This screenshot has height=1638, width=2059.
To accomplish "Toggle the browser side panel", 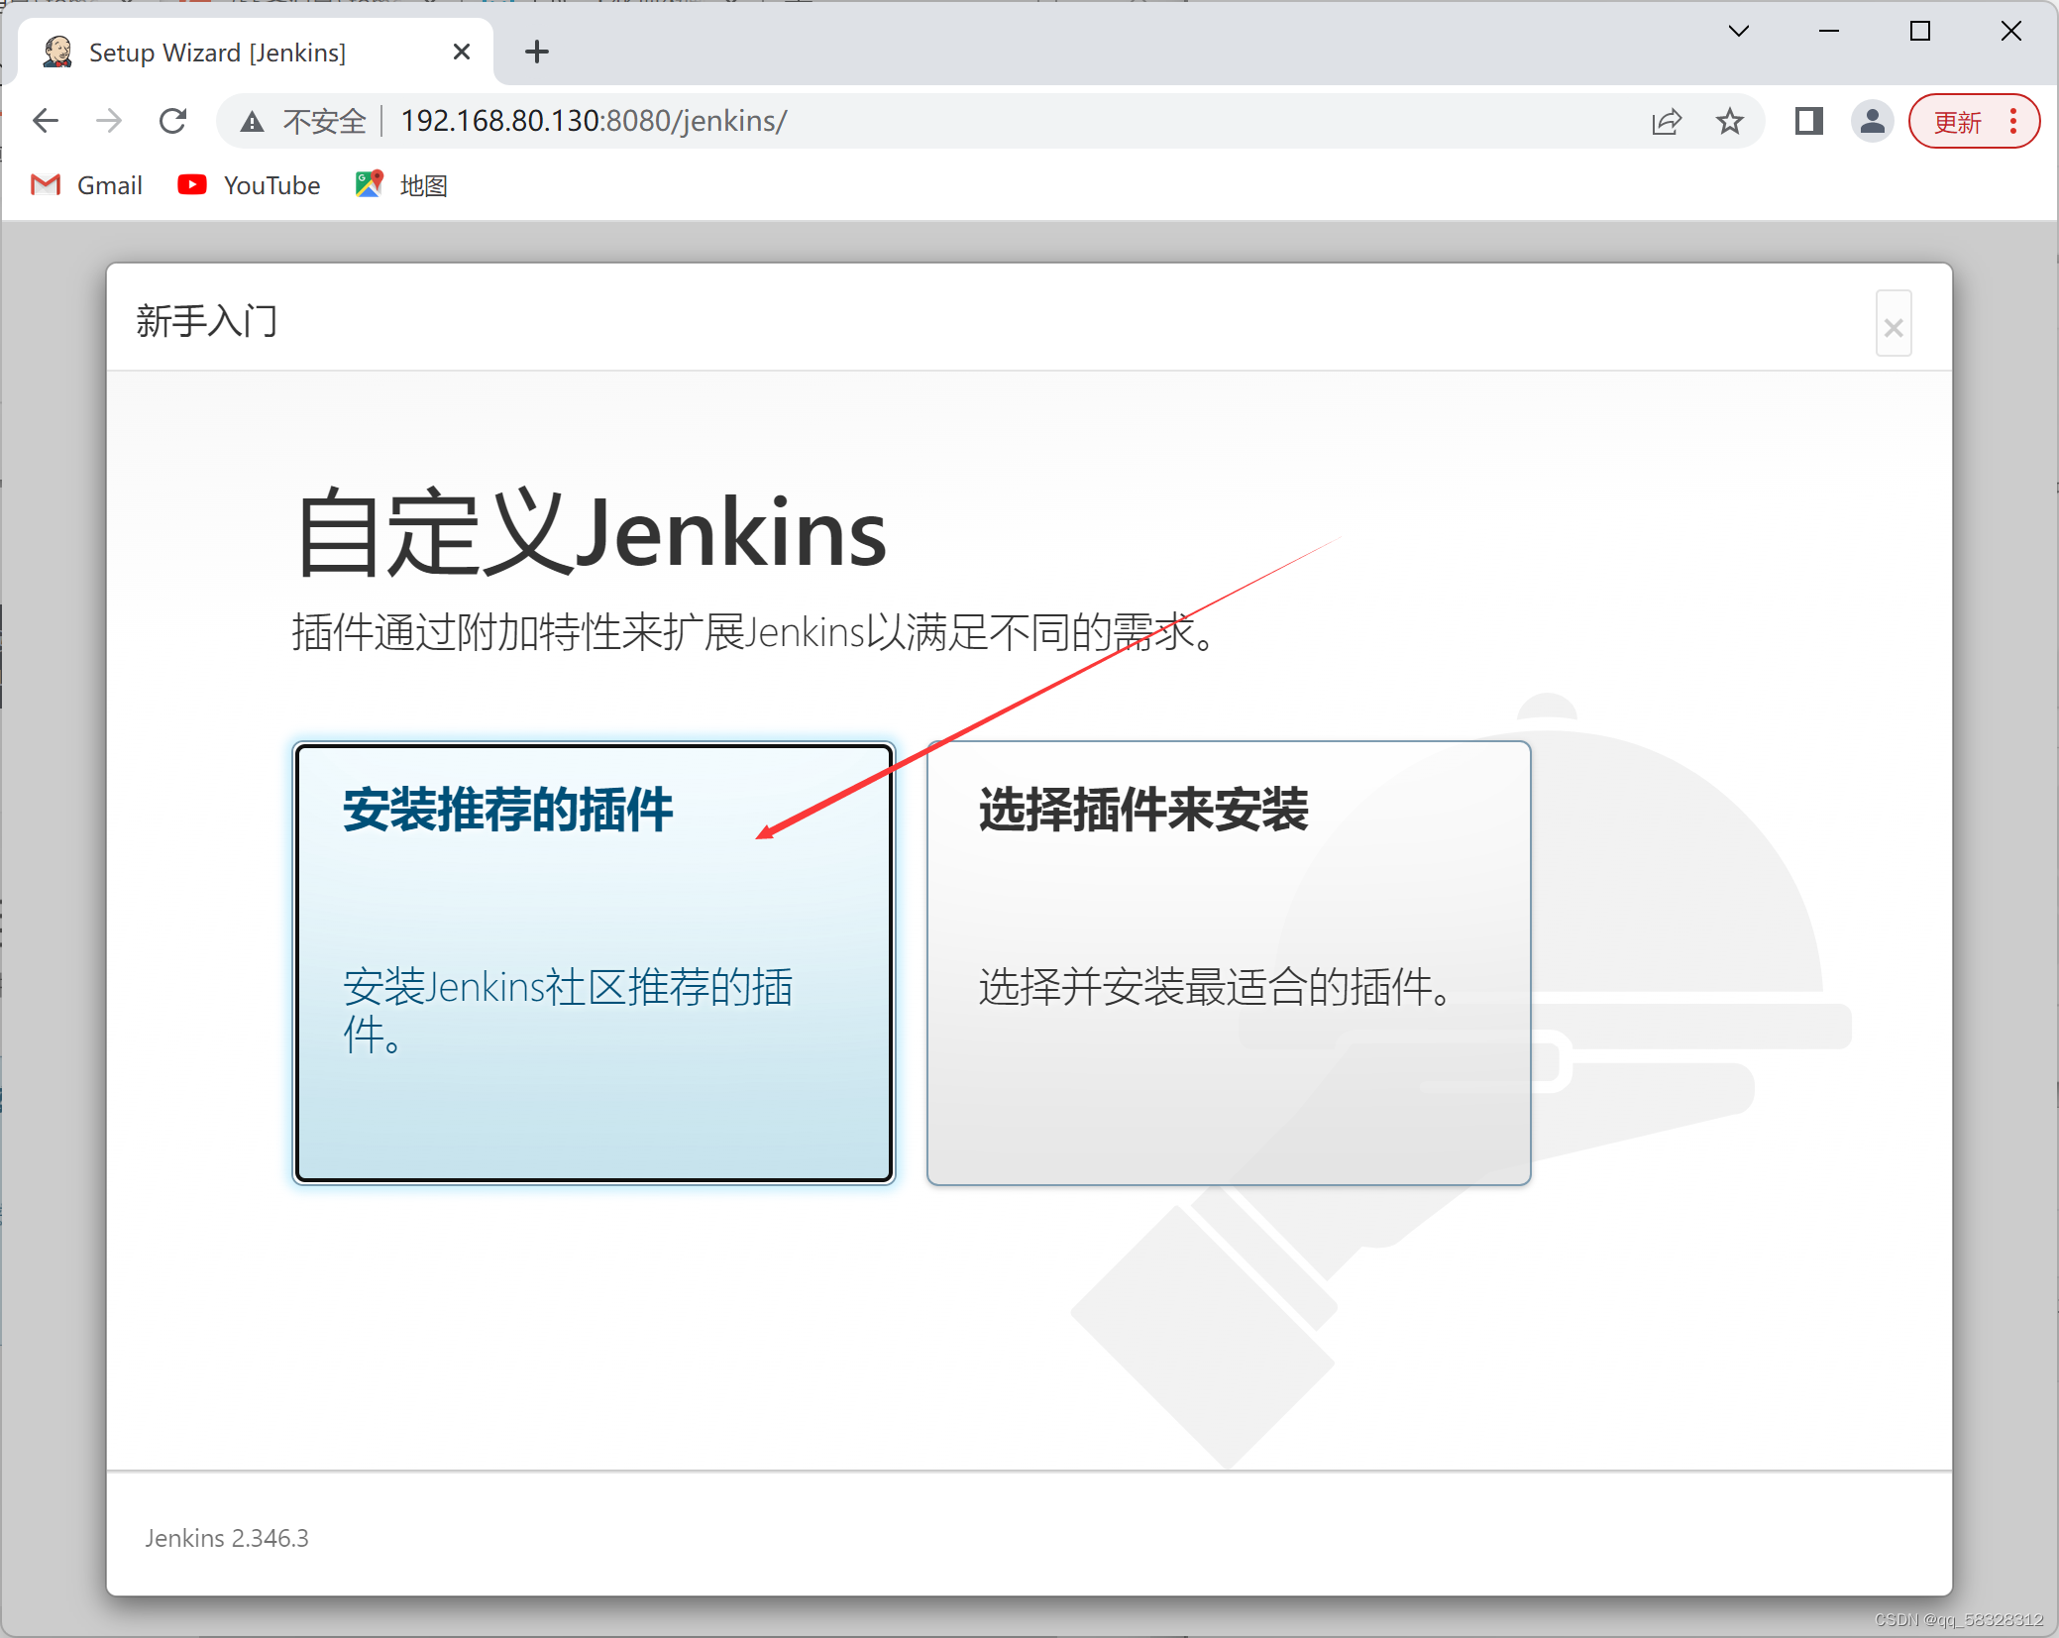I will coord(1808,121).
